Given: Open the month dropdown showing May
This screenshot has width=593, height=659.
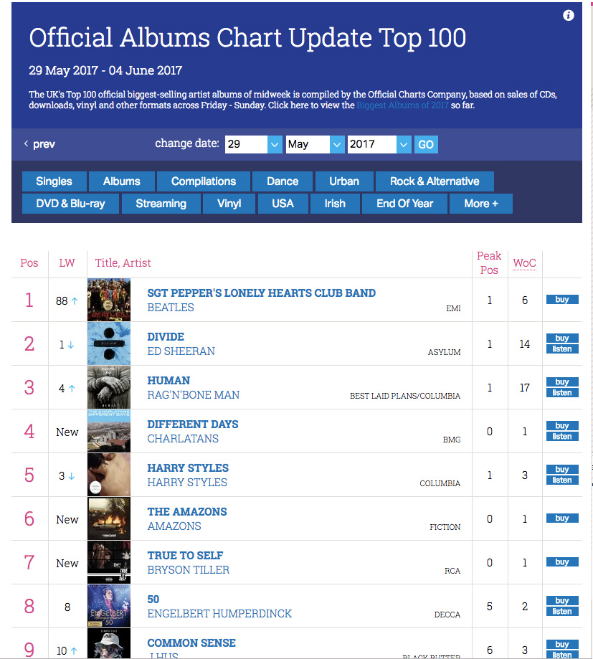Looking at the screenshot, I should coord(316,144).
